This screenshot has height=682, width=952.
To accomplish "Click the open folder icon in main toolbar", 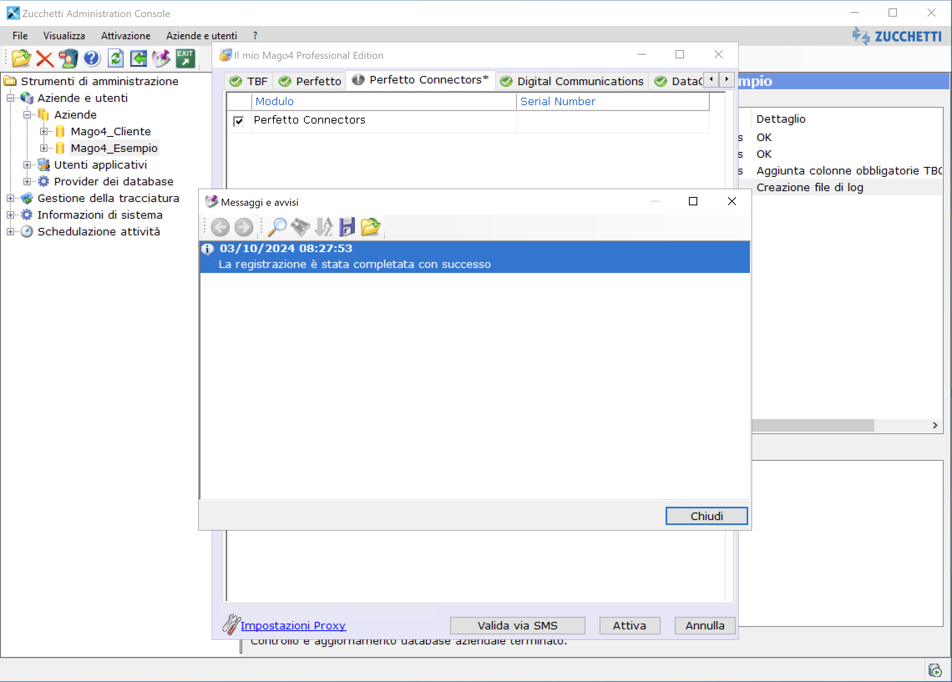I will (21, 58).
